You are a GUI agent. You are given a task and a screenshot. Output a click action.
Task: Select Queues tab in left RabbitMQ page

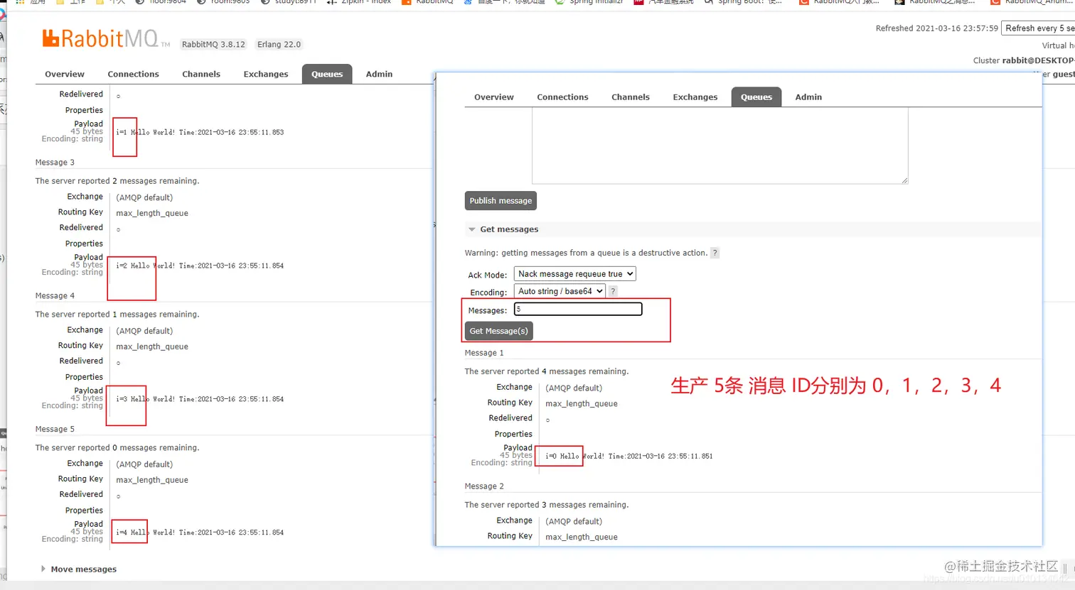coord(327,74)
